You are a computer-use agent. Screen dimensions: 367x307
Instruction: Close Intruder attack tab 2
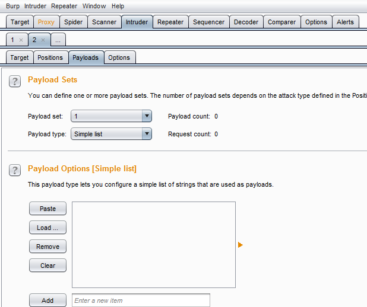tap(43, 40)
